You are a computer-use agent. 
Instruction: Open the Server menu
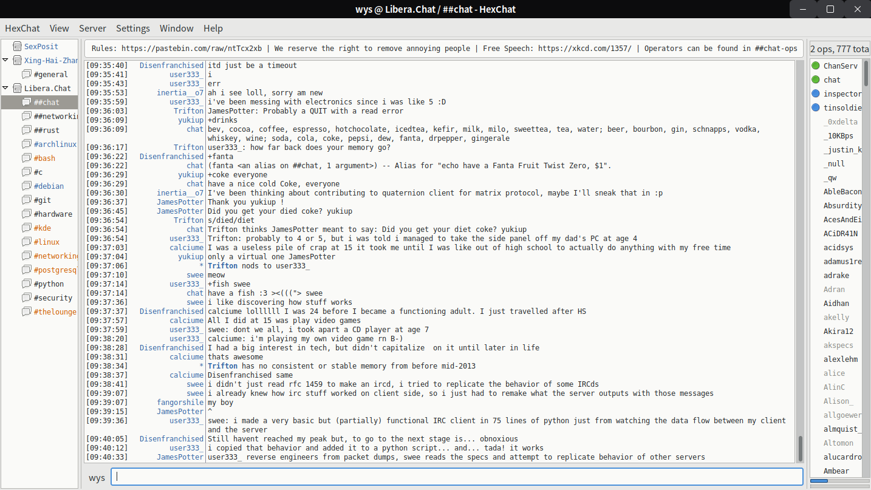tap(92, 29)
